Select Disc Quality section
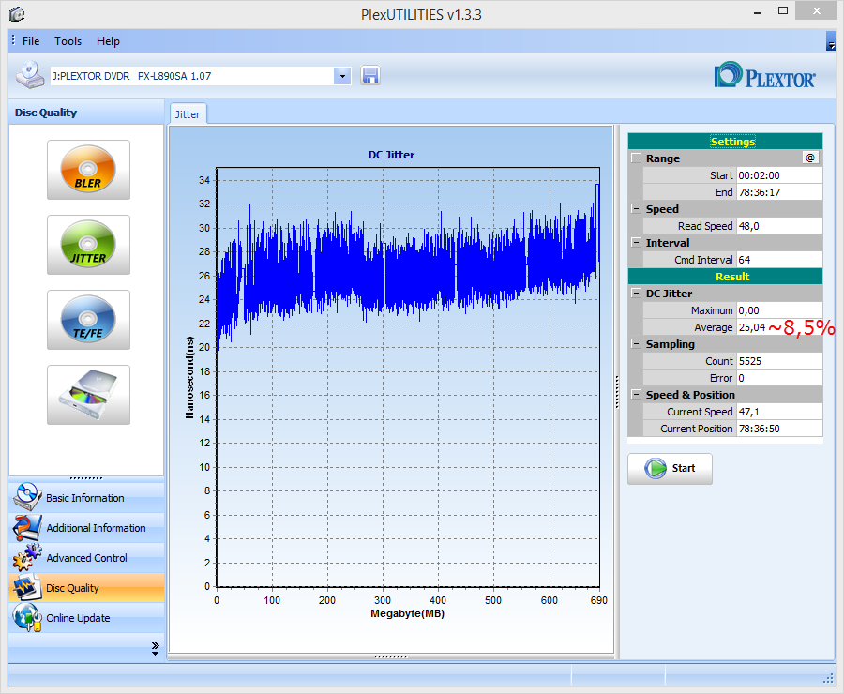The width and height of the screenshot is (844, 694). coord(86,587)
